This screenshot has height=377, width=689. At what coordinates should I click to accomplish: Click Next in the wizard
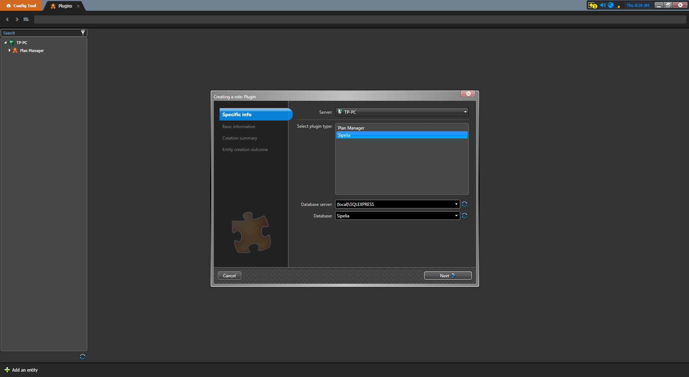447,275
